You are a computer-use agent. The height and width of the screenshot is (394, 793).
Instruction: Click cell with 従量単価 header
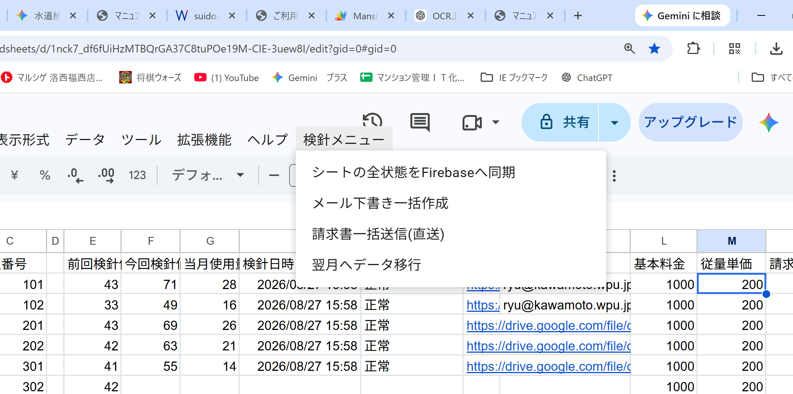(732, 264)
